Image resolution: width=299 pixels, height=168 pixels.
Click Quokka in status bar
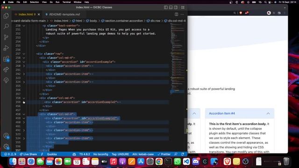tap(52, 154)
